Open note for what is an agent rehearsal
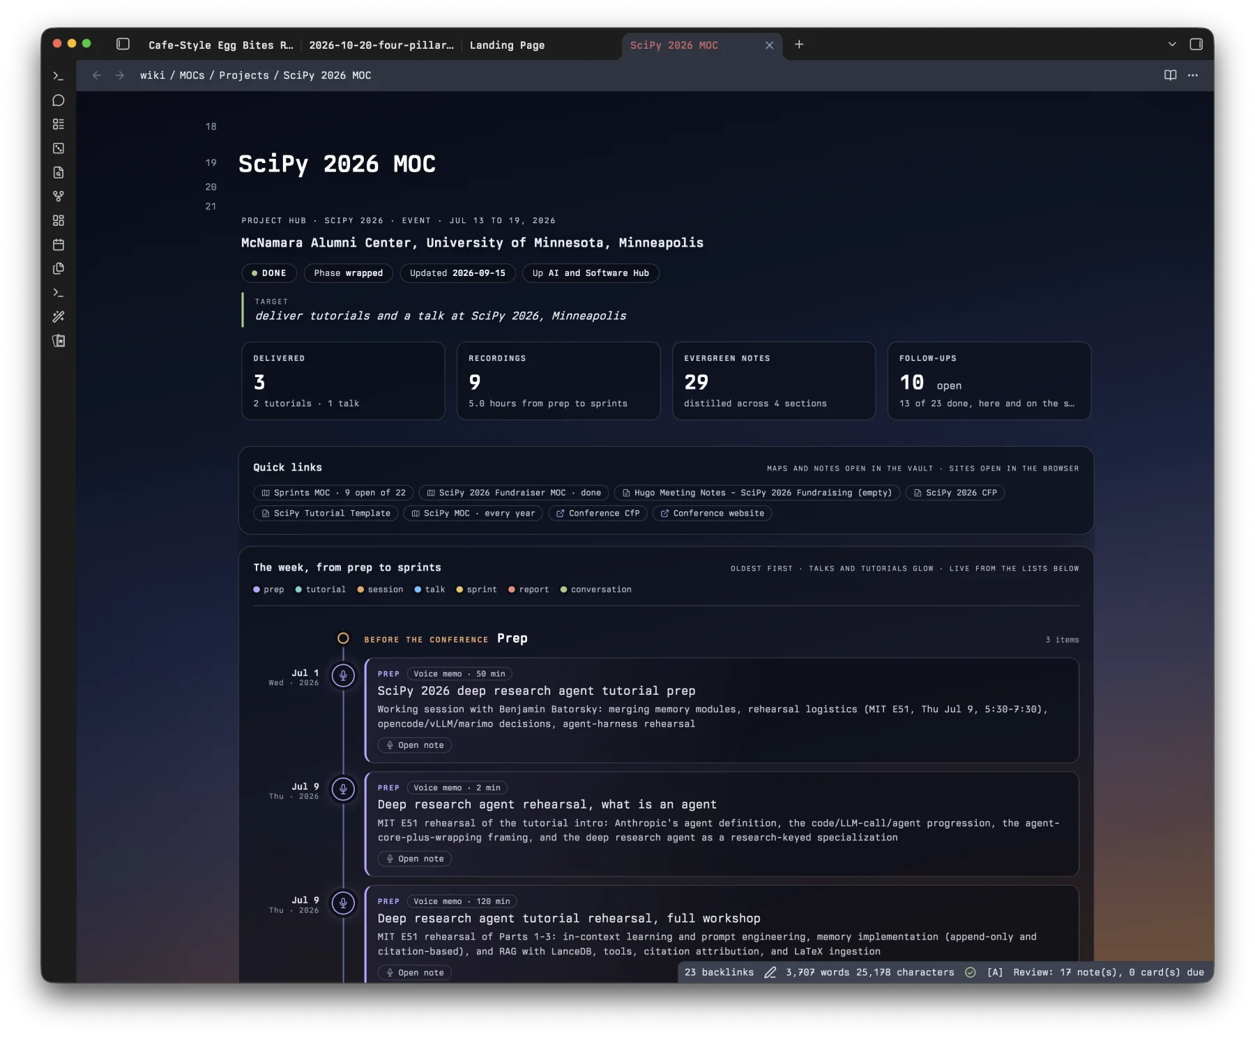This screenshot has height=1037, width=1255. coord(415,859)
